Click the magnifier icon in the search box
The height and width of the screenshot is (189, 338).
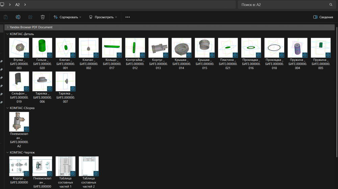click(x=331, y=5)
